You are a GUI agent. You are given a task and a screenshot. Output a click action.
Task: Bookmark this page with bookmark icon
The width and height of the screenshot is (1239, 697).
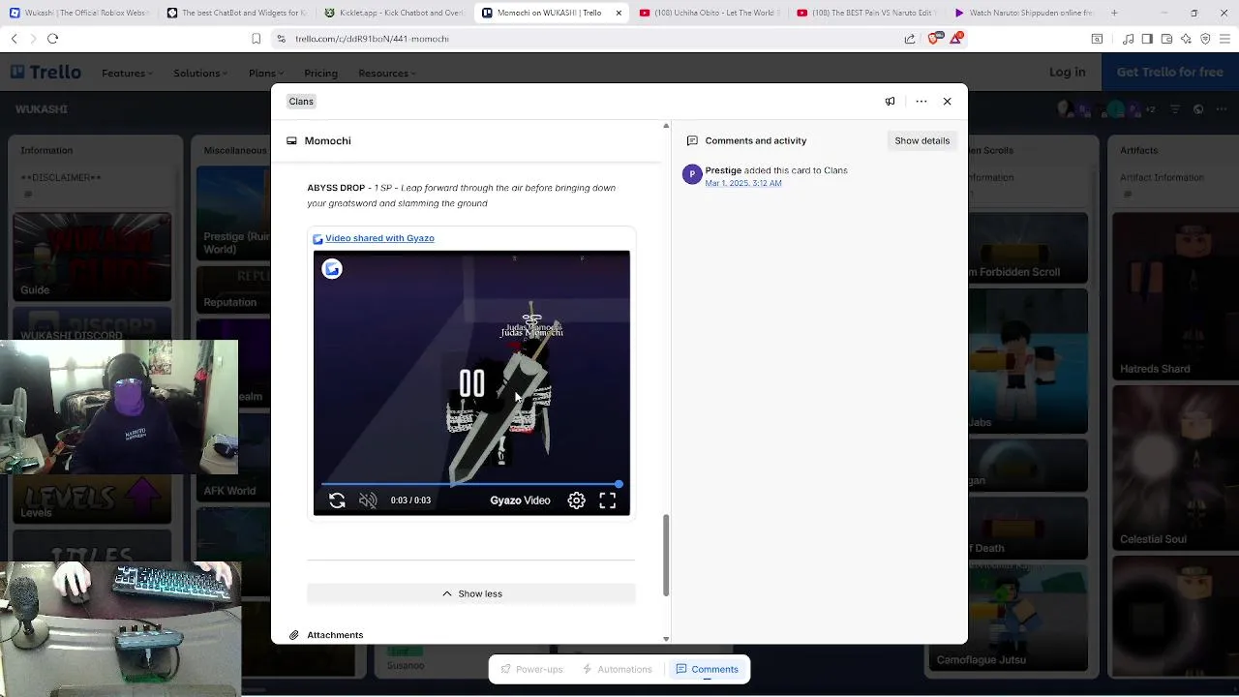pos(256,39)
